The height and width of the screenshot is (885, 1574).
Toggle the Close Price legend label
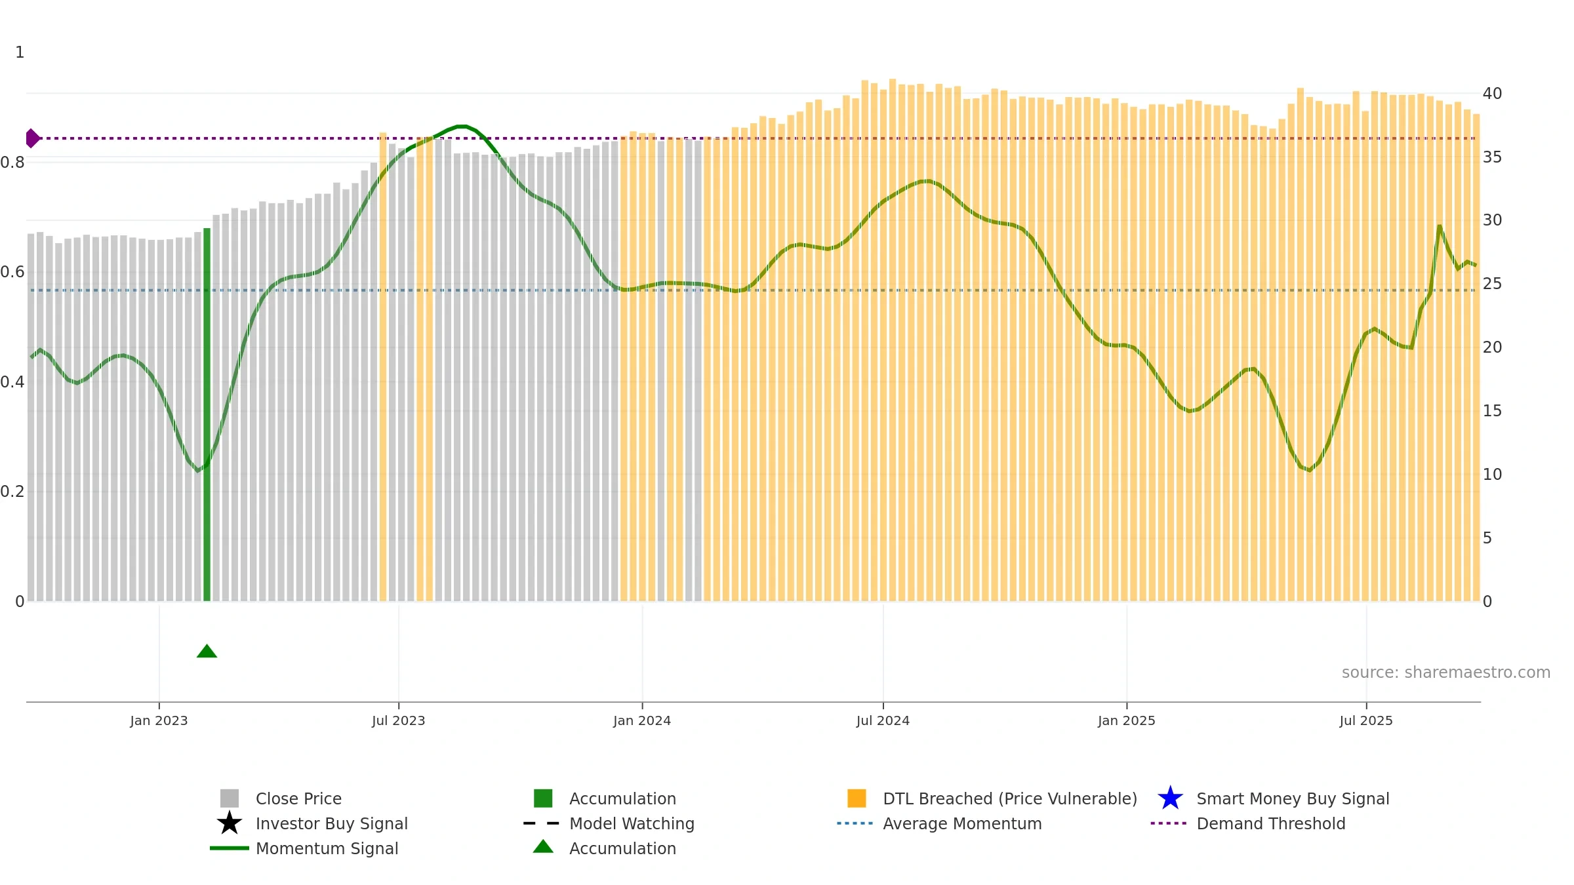click(298, 798)
